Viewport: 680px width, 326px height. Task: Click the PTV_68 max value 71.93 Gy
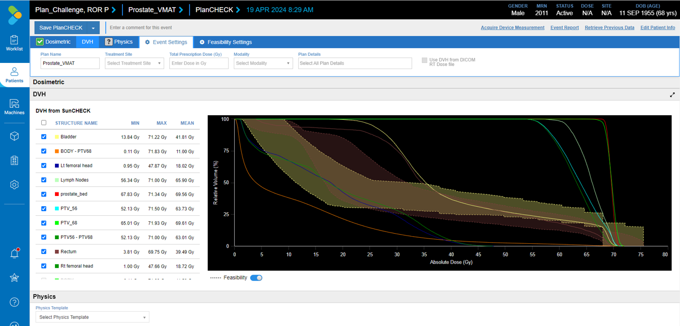(x=158, y=223)
